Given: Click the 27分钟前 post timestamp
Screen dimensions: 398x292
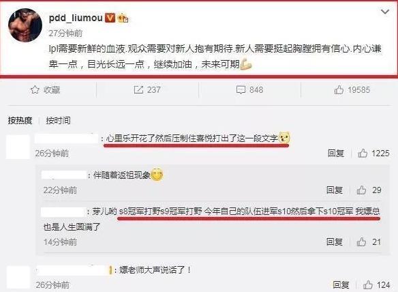Looking at the screenshot, I should (x=65, y=33).
